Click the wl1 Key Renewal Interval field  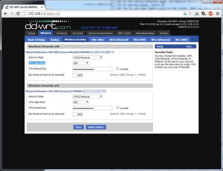coord(78,114)
